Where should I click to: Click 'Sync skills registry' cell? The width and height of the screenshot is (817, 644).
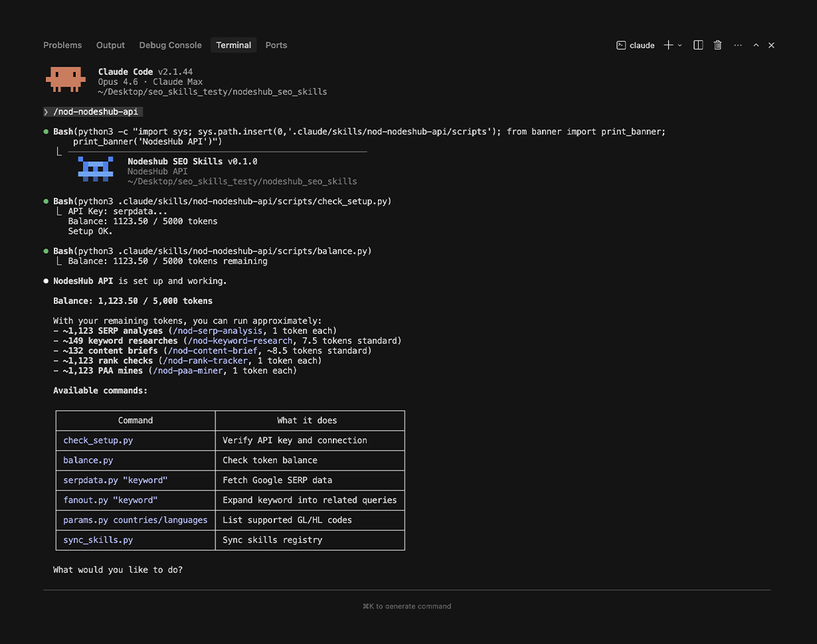click(x=310, y=540)
